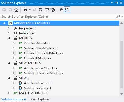The image size is (124, 102).
Task: Select AddTwoViewModel.cs file
Action: [41, 68]
